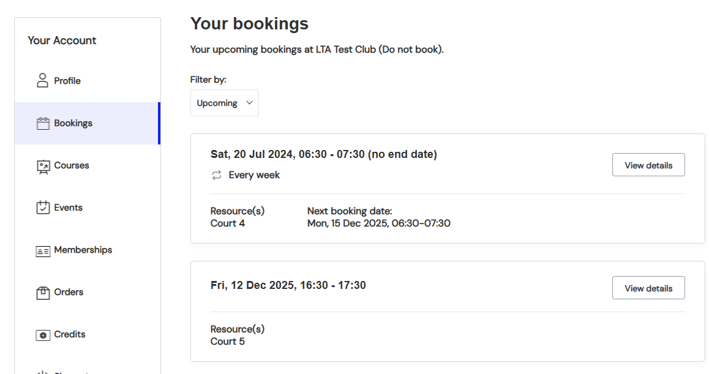View details of the Court 4 weekly booking

tap(648, 165)
